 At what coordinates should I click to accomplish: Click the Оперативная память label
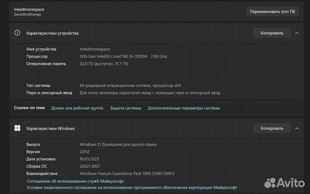click(x=46, y=64)
